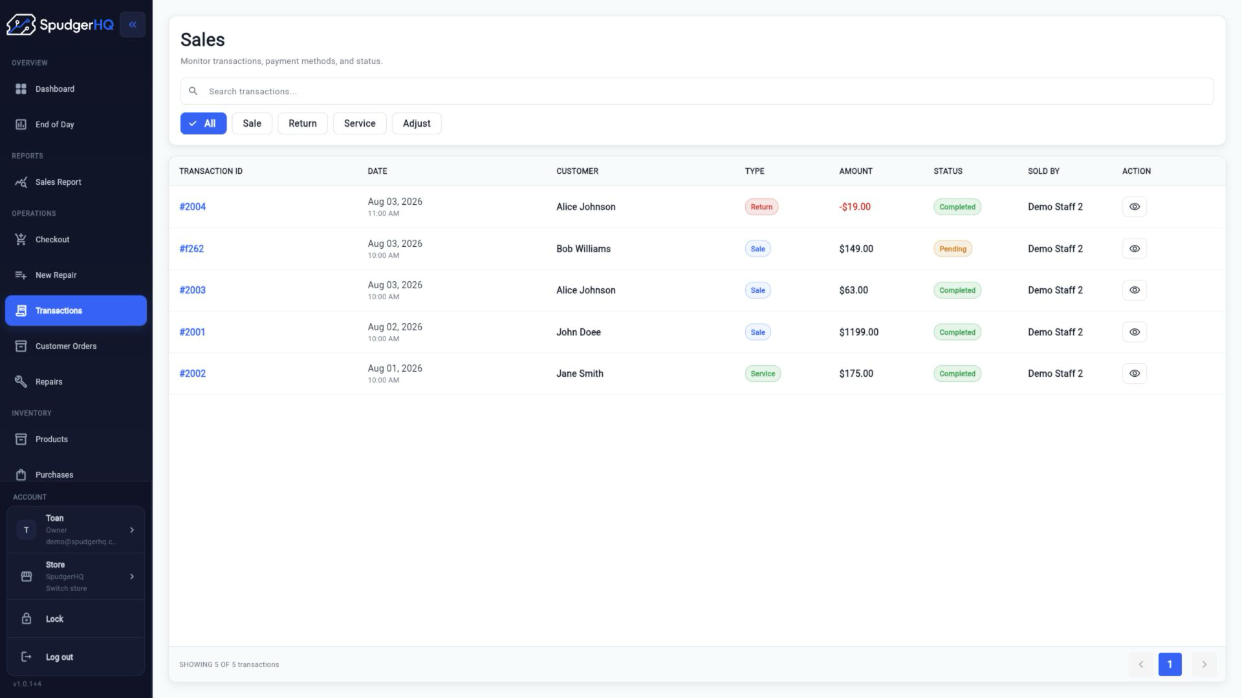1242x698 pixels.
Task: Click the Date column header
Action: click(377, 171)
